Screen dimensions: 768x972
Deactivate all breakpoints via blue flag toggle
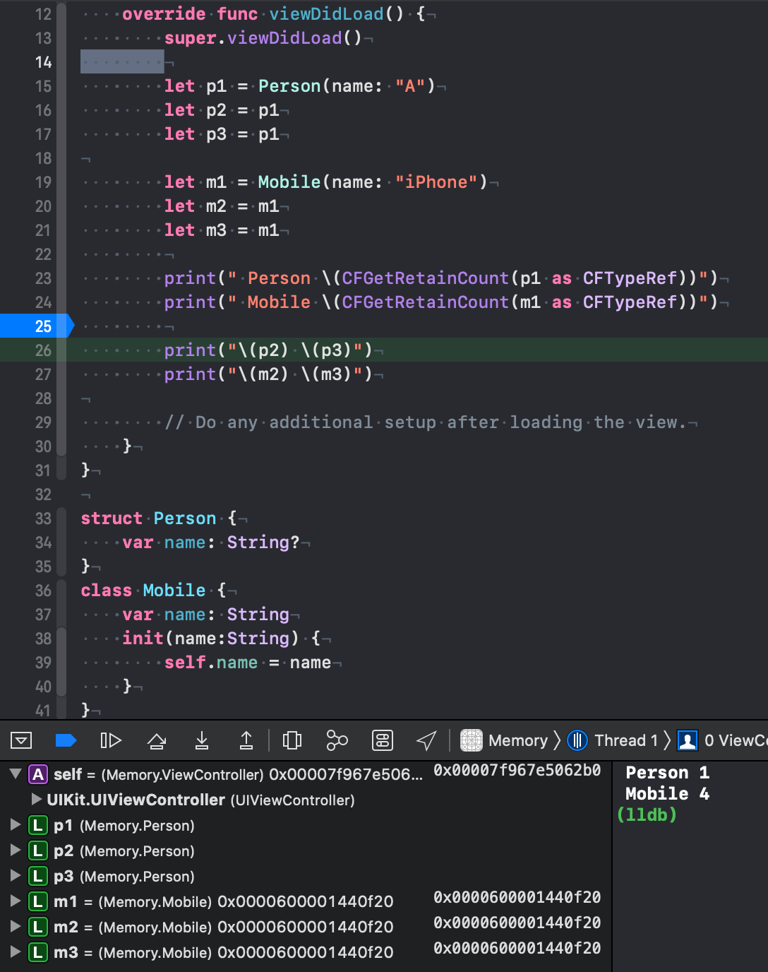(x=66, y=741)
